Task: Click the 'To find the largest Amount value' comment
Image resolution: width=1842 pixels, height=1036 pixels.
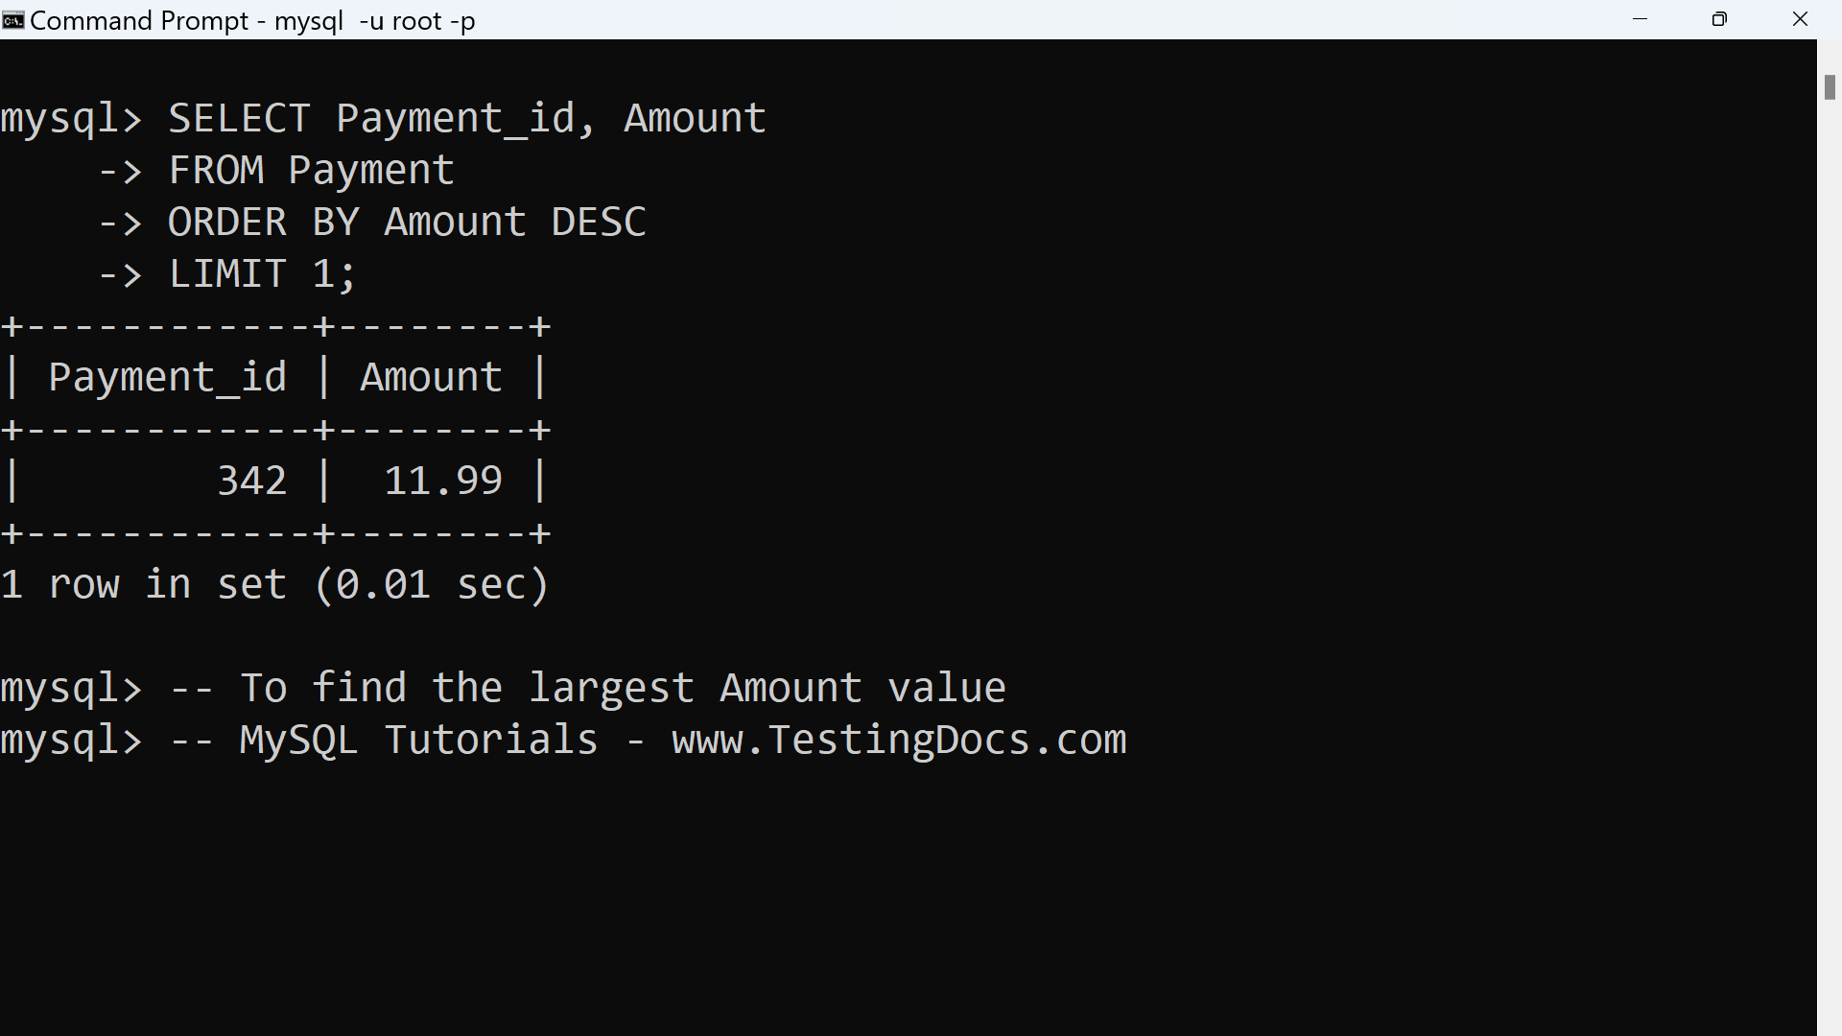Action: tap(622, 688)
